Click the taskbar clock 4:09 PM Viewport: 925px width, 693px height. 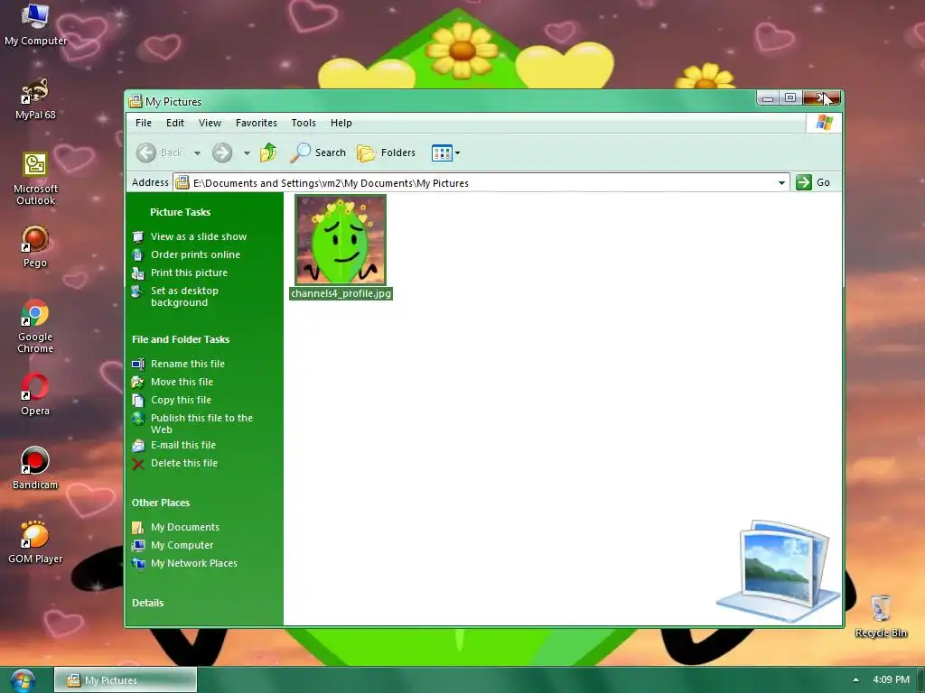click(891, 679)
